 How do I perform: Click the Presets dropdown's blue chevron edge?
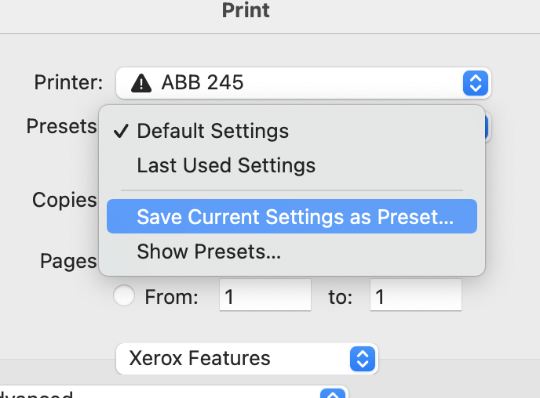click(487, 128)
